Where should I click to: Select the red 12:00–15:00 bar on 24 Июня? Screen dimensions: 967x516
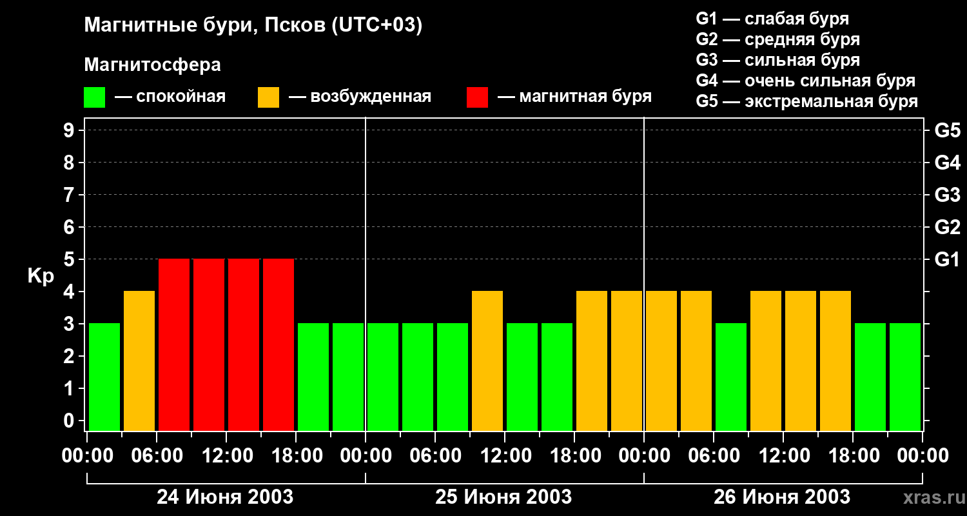244,344
